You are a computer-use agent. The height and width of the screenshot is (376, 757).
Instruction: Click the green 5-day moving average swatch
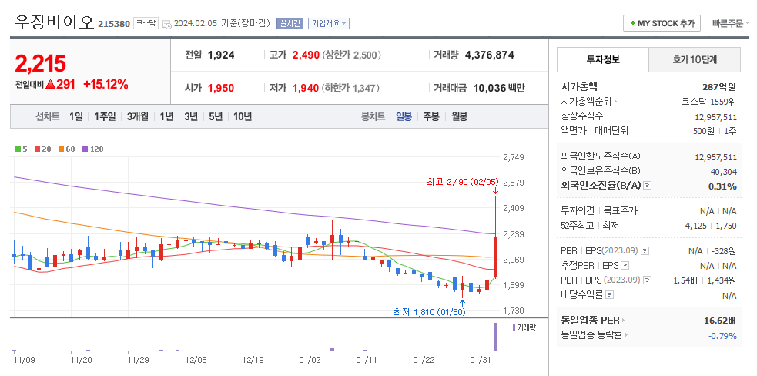coord(18,149)
